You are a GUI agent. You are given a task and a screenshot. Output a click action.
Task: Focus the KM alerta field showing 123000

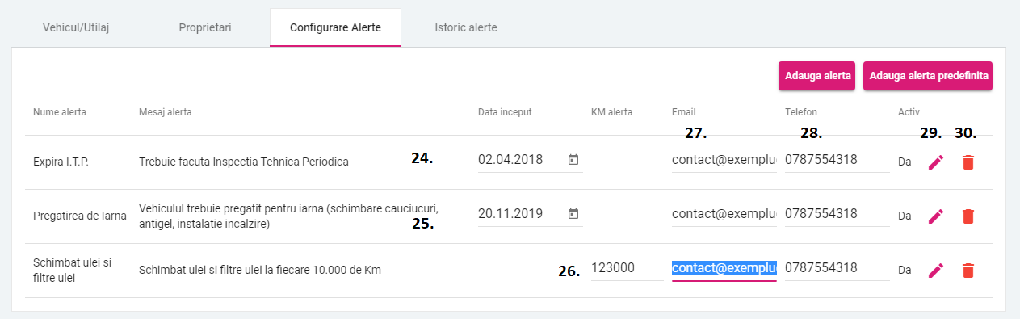point(628,268)
